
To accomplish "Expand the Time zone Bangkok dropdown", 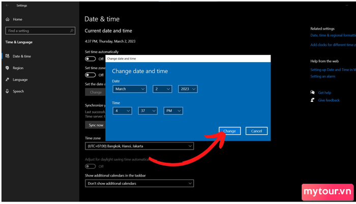I will (139, 146).
